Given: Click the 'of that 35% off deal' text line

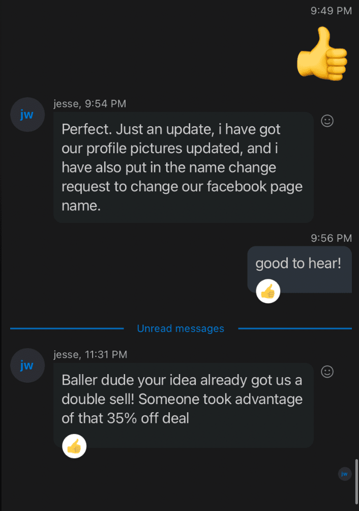Looking at the screenshot, I should coord(125,418).
